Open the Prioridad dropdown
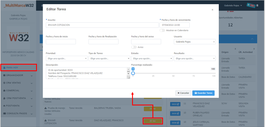The width and height of the screenshot is (265, 127). 66,59
